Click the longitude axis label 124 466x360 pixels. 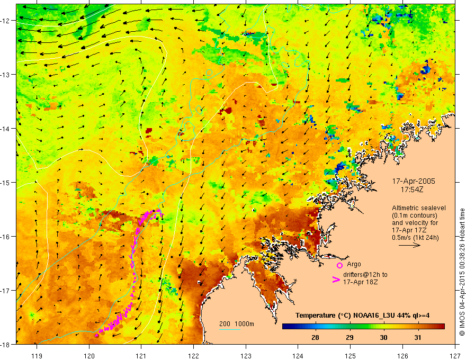point(298,356)
